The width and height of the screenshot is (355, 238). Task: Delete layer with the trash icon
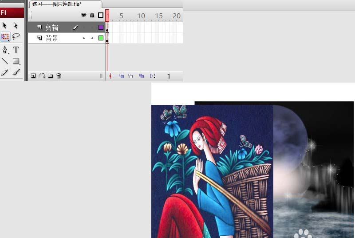click(x=59, y=76)
